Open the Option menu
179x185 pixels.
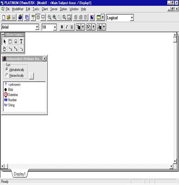click(63, 9)
